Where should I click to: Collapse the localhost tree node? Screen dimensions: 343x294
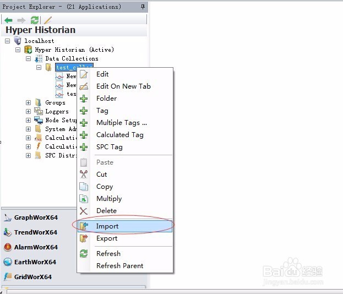pyautogui.click(x=8, y=41)
